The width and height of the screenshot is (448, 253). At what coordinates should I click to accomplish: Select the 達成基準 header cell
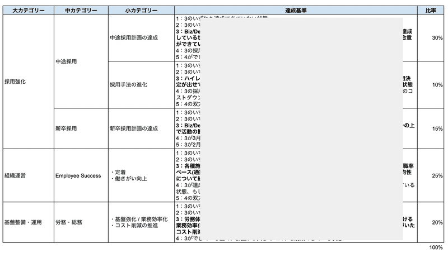296,11
